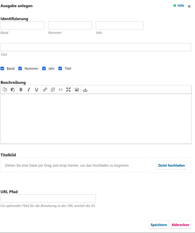Focus the Jahr input field
The image size is (195, 233).
[120, 25]
